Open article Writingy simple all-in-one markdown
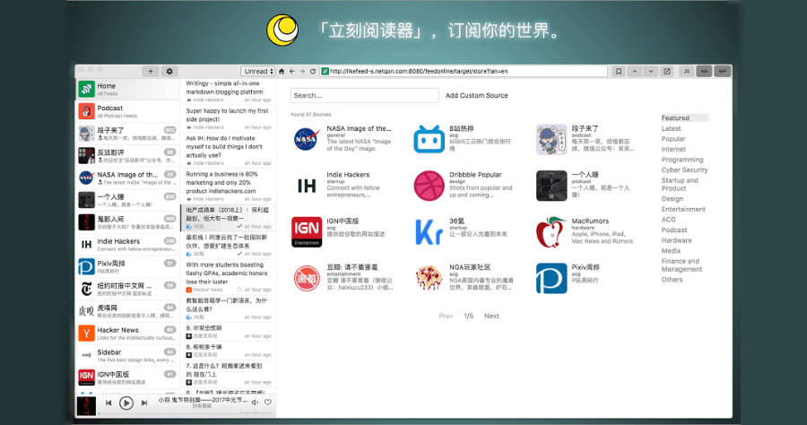 pos(229,91)
